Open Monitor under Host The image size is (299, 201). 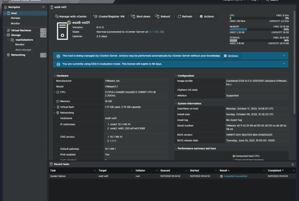(15, 23)
